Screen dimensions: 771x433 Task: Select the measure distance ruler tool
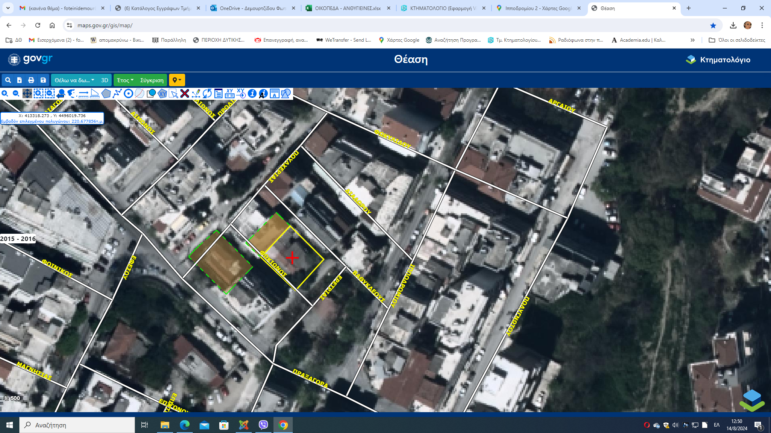pos(84,93)
